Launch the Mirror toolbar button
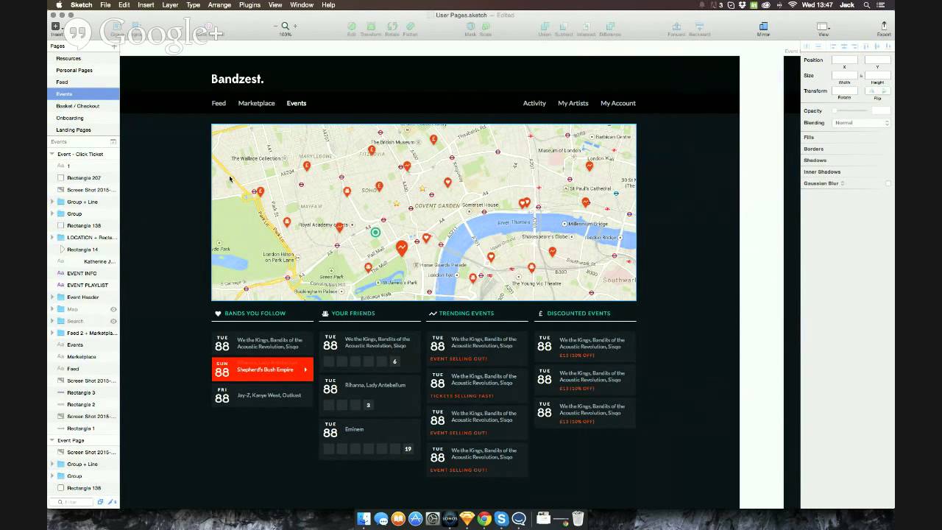 tap(763, 28)
